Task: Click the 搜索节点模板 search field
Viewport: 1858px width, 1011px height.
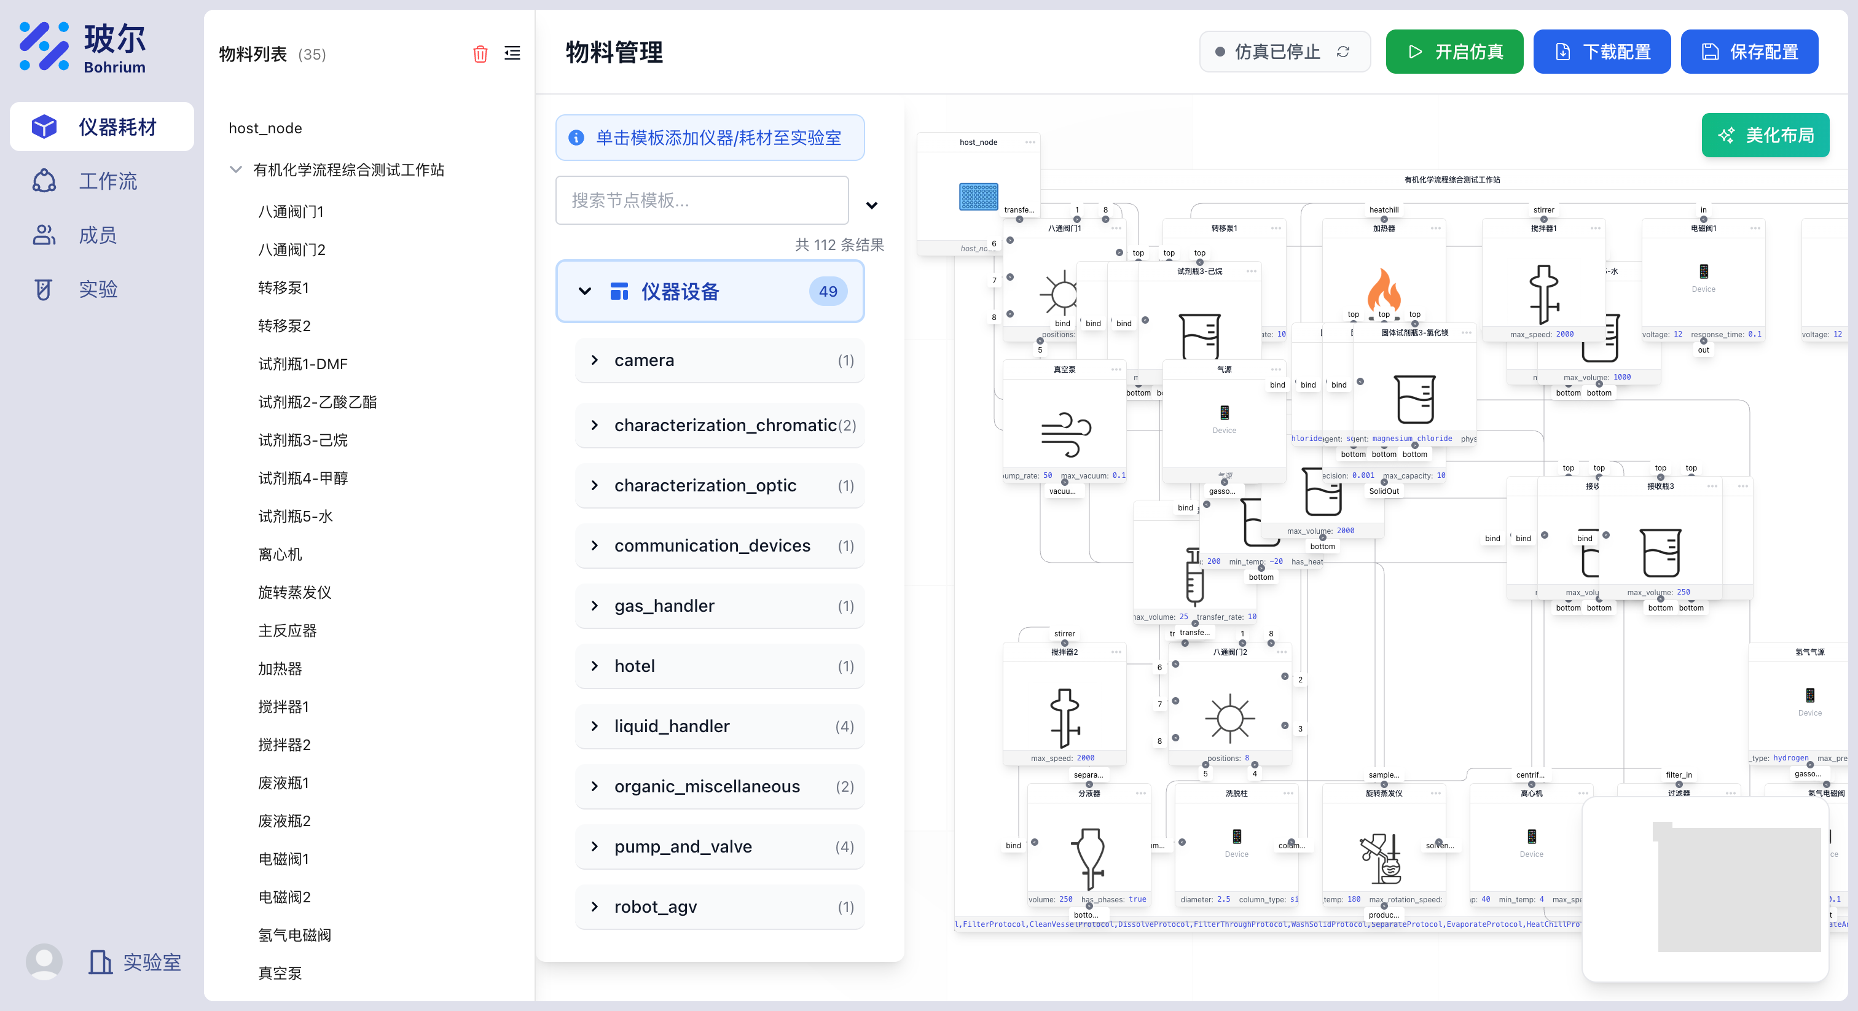Action: (x=702, y=200)
